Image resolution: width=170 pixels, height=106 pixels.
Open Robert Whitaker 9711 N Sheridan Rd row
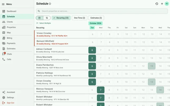click(x=61, y=98)
